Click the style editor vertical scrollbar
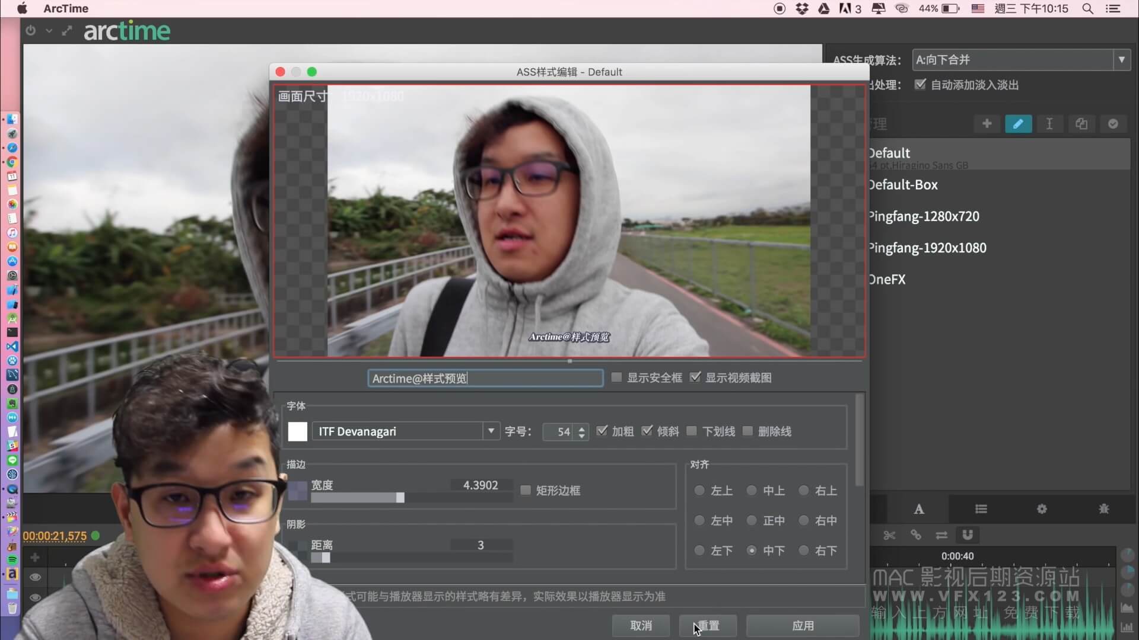Image resolution: width=1139 pixels, height=640 pixels. [x=860, y=440]
